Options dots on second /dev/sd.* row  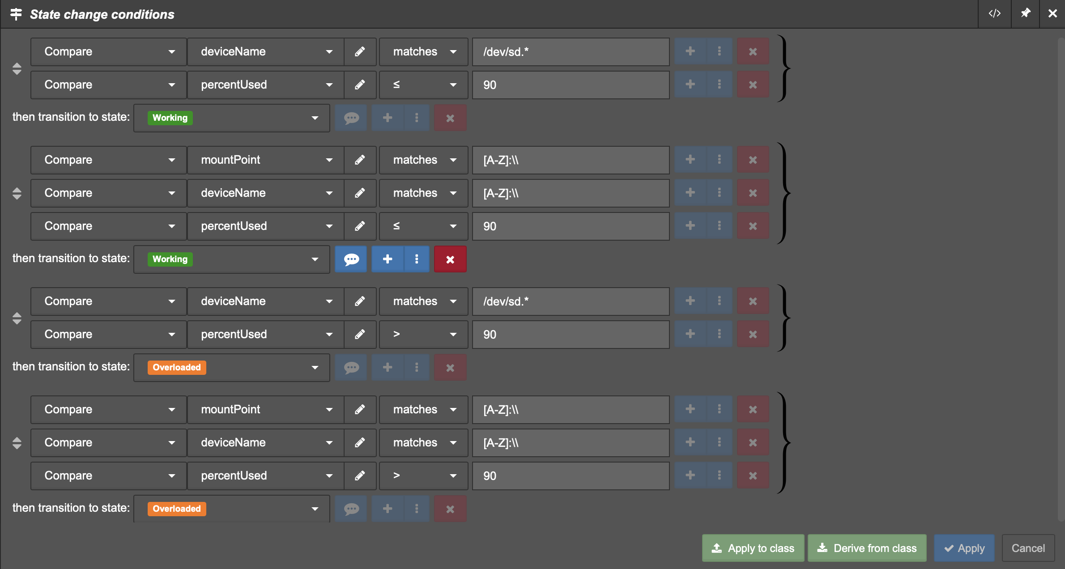click(719, 301)
